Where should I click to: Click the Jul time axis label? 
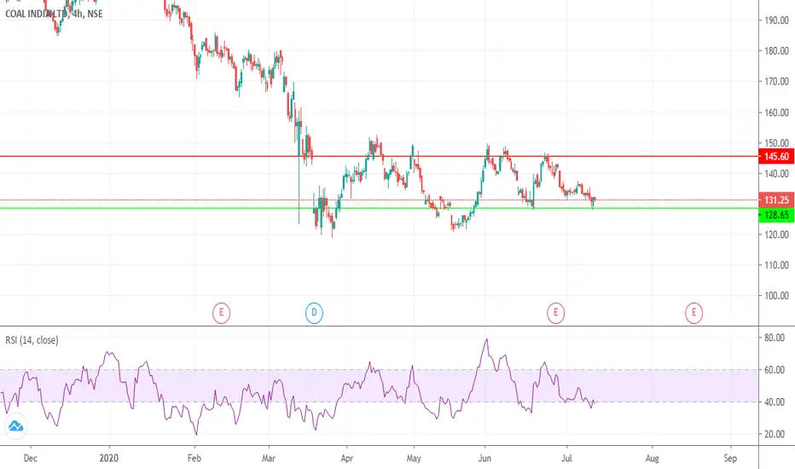click(x=566, y=459)
